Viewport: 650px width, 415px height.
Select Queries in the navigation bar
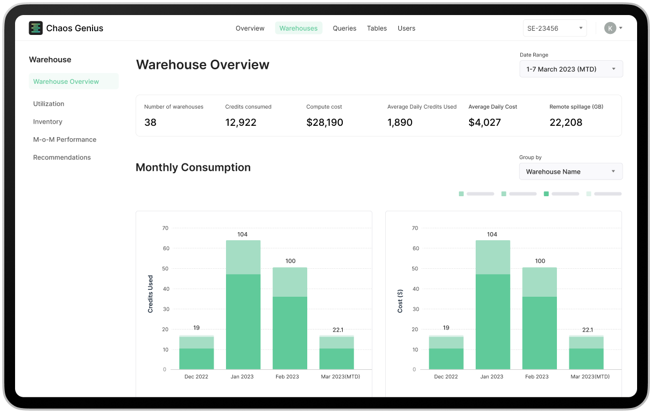[344, 28]
